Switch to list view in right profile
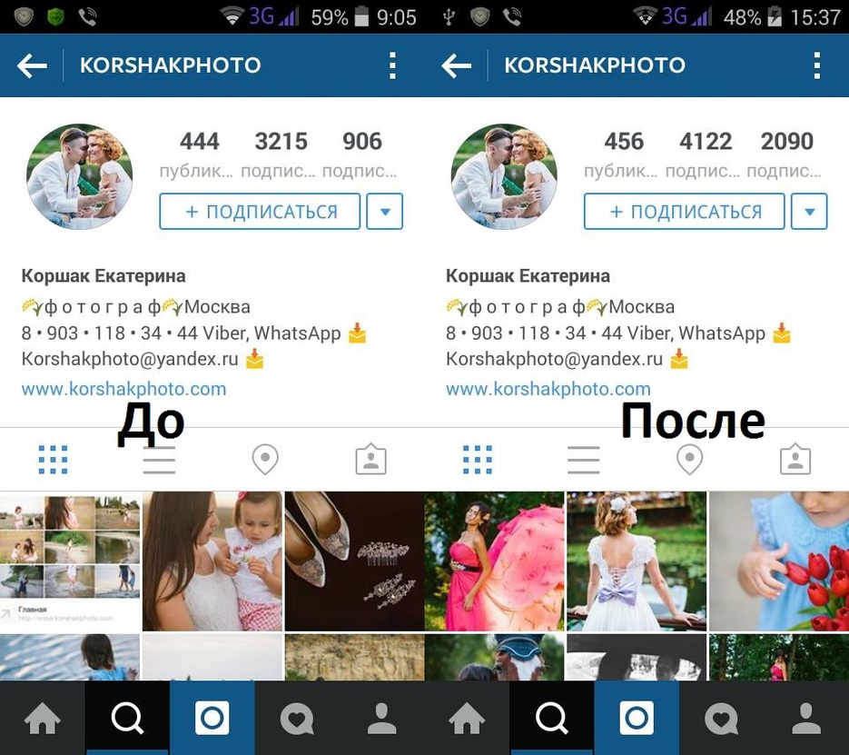This screenshot has width=849, height=755. click(x=583, y=460)
